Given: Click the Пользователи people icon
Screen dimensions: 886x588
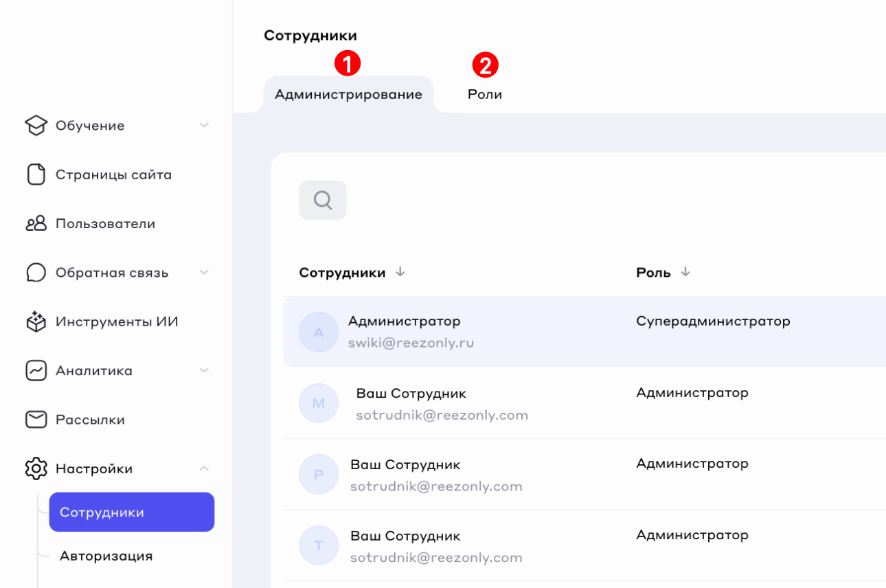Looking at the screenshot, I should (36, 224).
